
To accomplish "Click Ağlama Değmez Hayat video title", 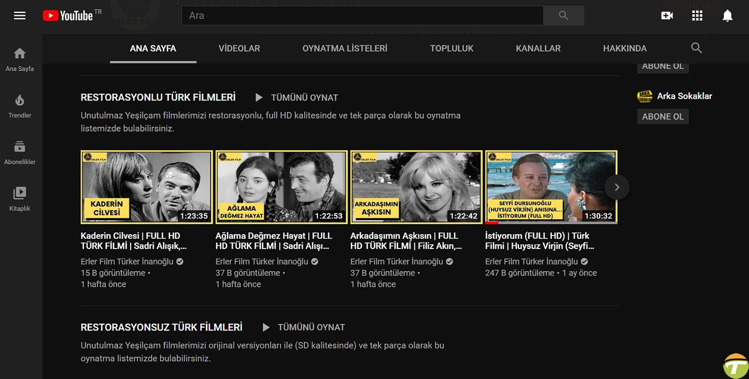I will click(x=274, y=241).
